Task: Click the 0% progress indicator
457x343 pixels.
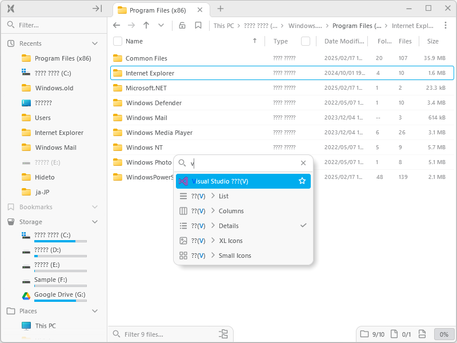Action: tap(443, 334)
